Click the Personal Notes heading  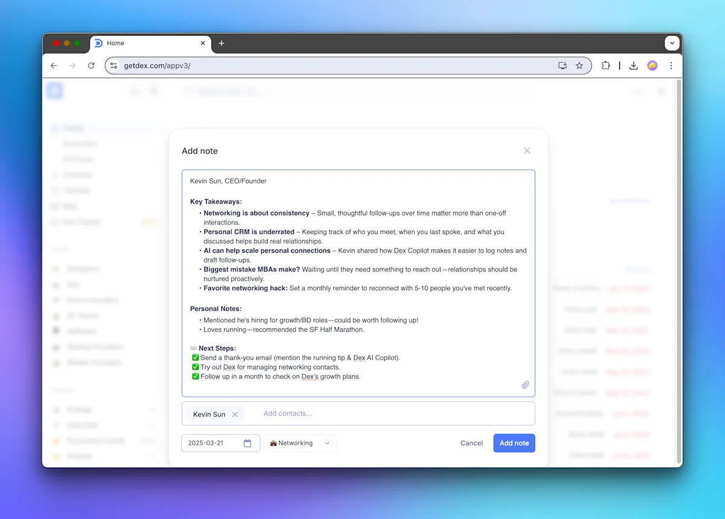click(216, 308)
